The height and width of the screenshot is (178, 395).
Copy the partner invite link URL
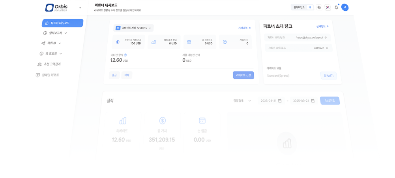pos(326,38)
